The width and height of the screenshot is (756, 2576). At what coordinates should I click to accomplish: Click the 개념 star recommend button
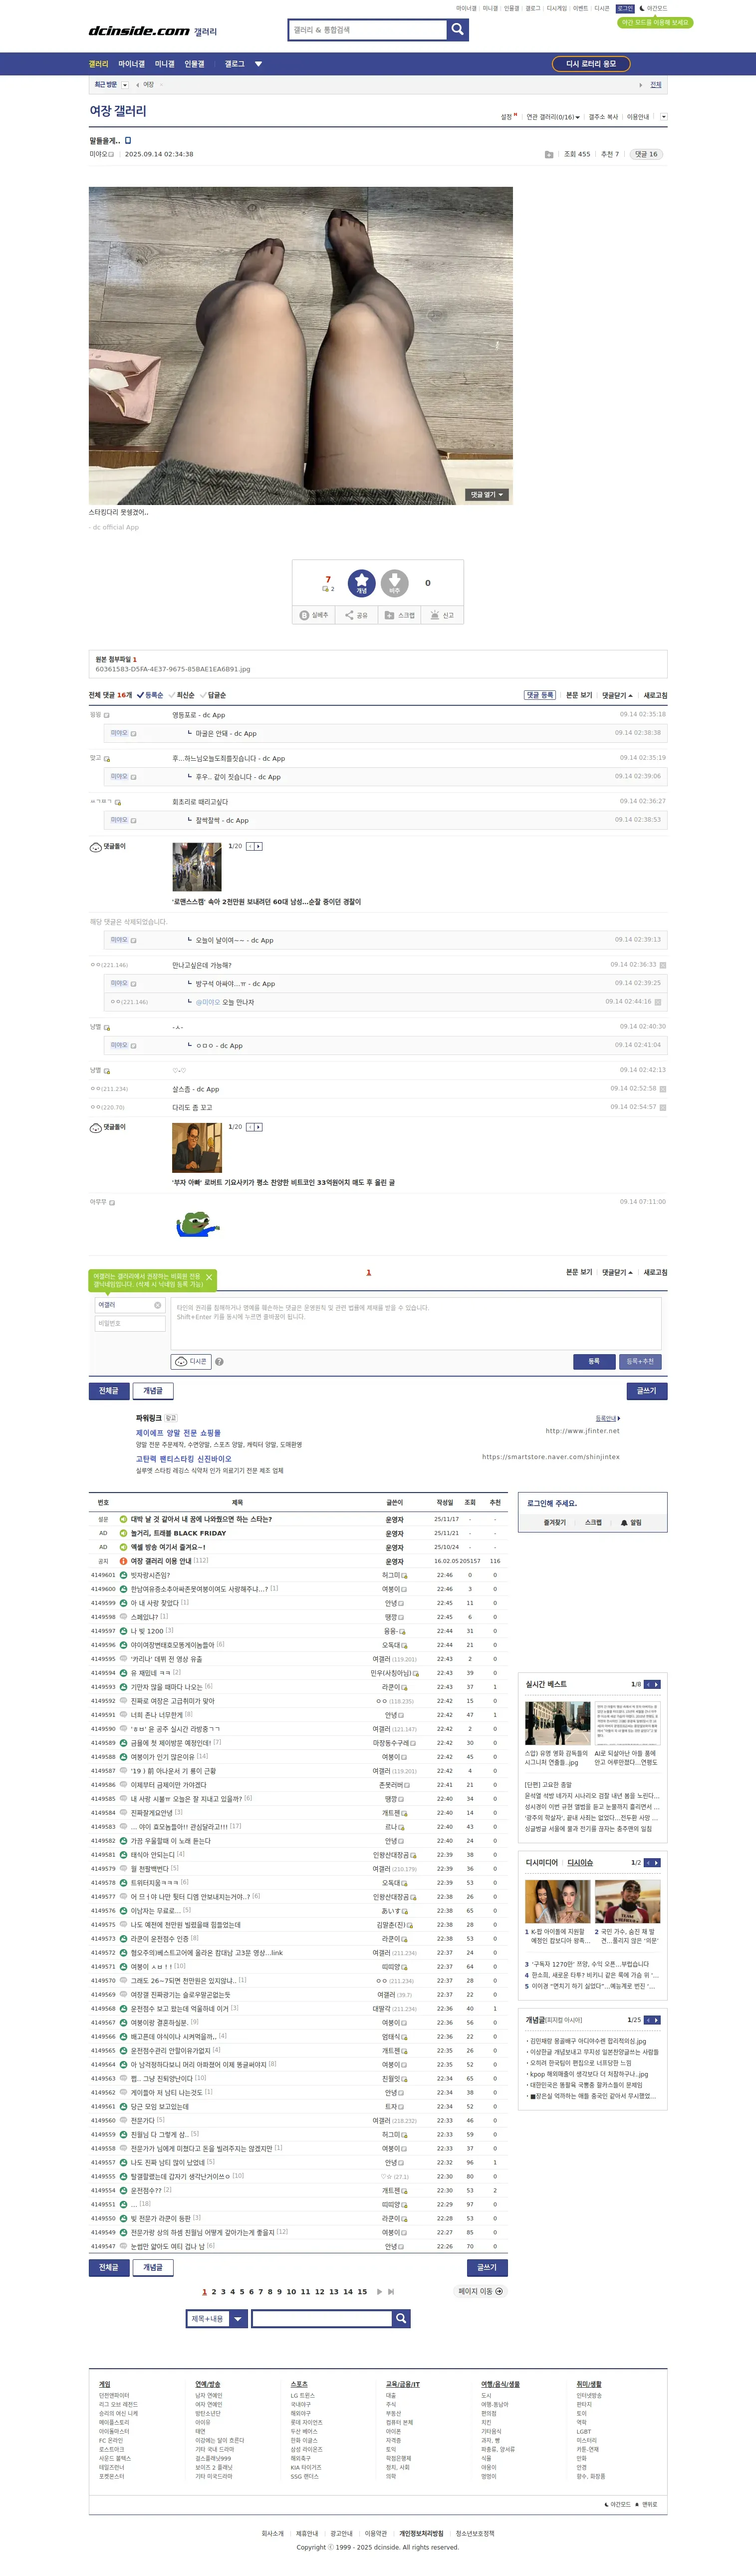click(361, 583)
